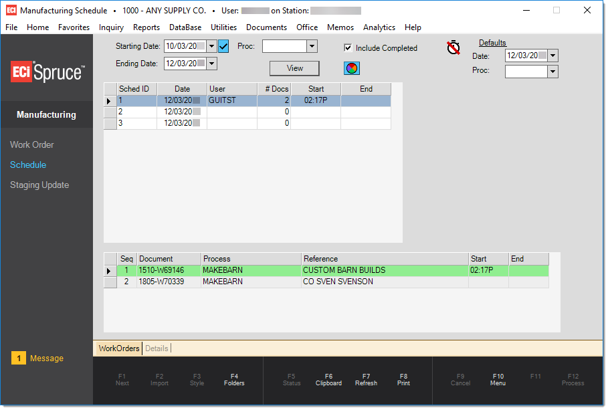Click the F7 Refresh function key
608x410 pixels.
point(366,379)
